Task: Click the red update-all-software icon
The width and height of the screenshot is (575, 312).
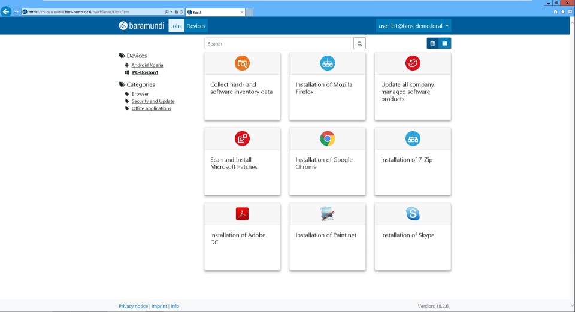Action: [413, 63]
